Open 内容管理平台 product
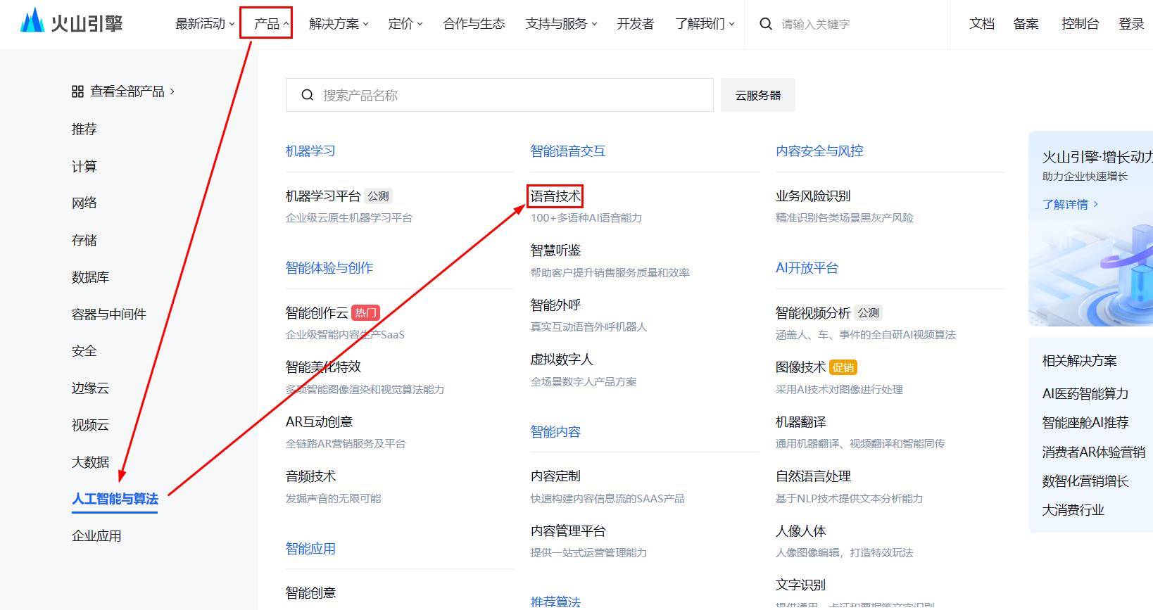 (568, 530)
